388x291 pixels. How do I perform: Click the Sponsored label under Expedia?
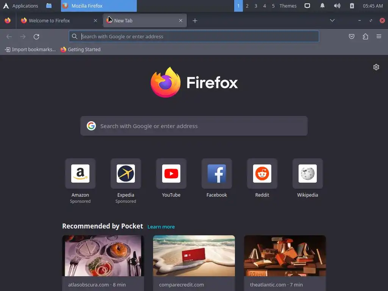pyautogui.click(x=126, y=201)
